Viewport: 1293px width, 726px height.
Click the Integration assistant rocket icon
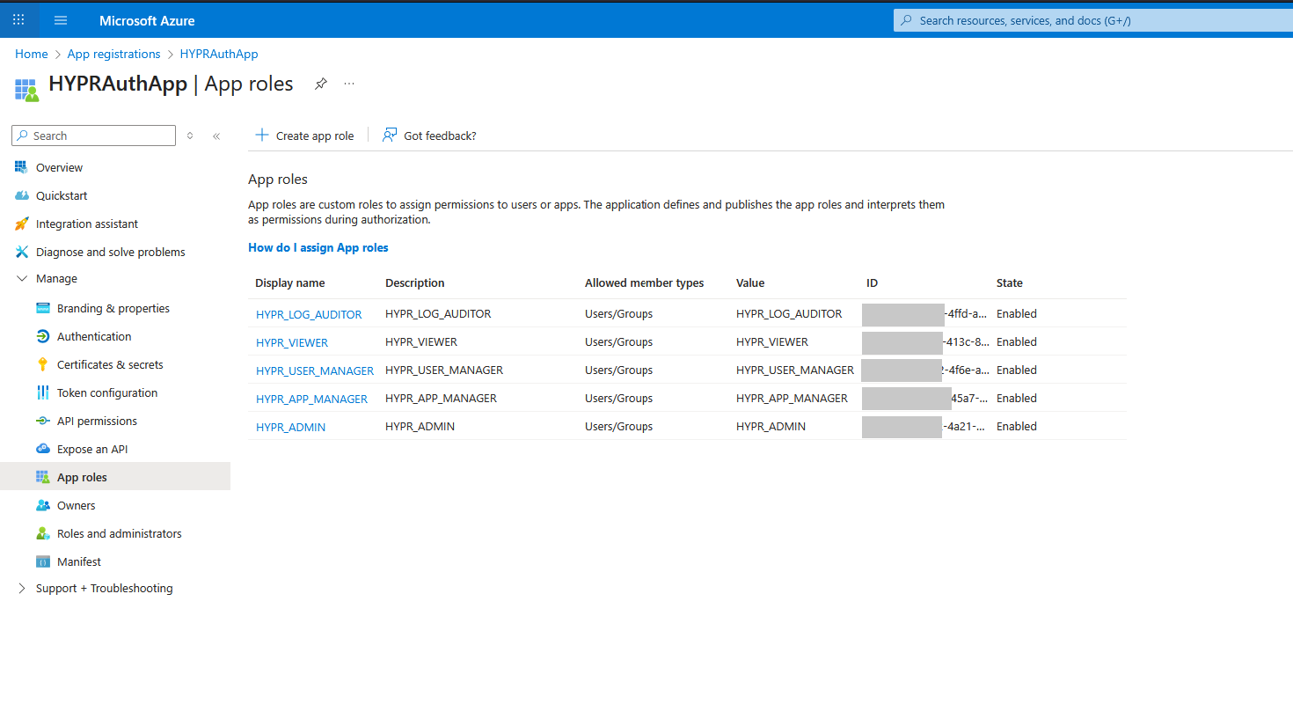pos(21,224)
